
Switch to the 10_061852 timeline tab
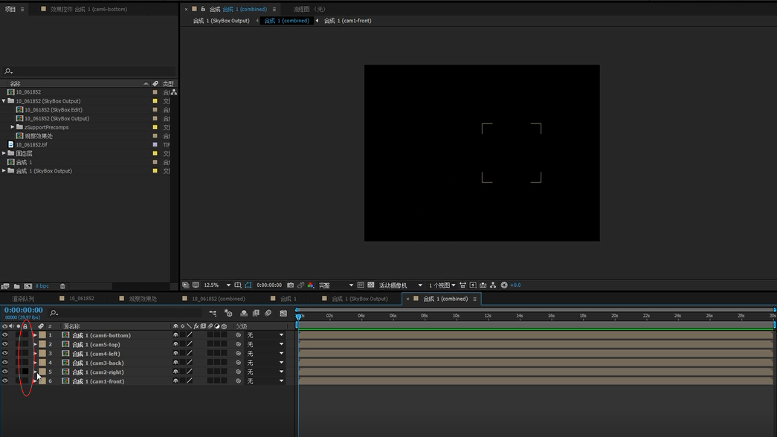pos(82,299)
